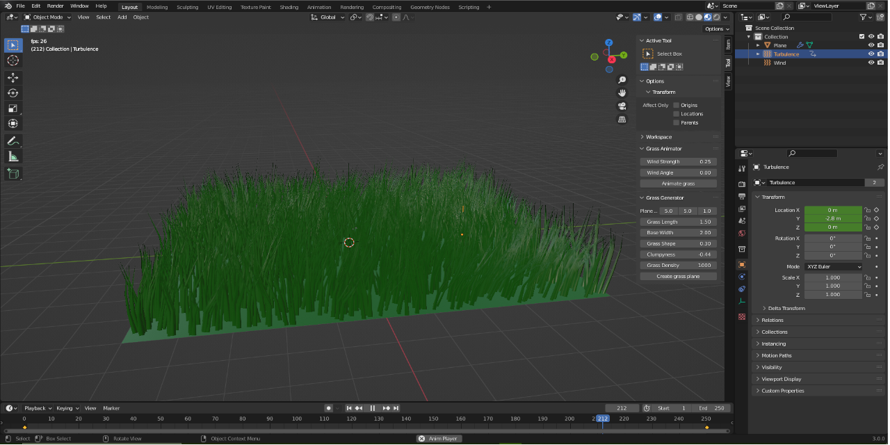
Task: Select the Add Cube tool
Action: pyautogui.click(x=13, y=174)
